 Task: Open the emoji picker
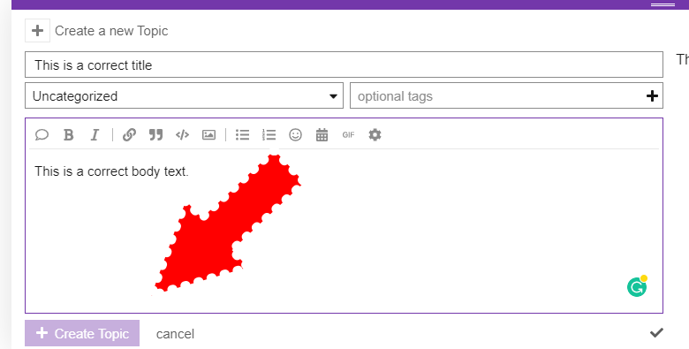point(295,134)
